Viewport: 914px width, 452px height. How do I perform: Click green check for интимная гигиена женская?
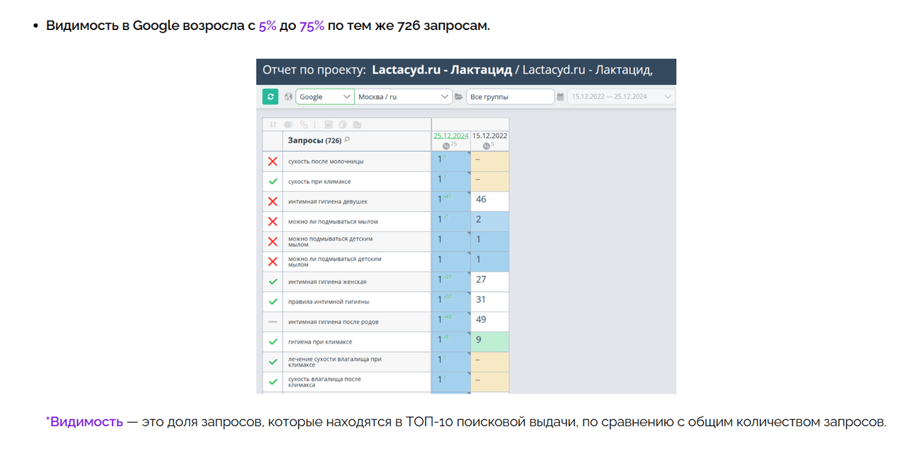pyautogui.click(x=273, y=282)
